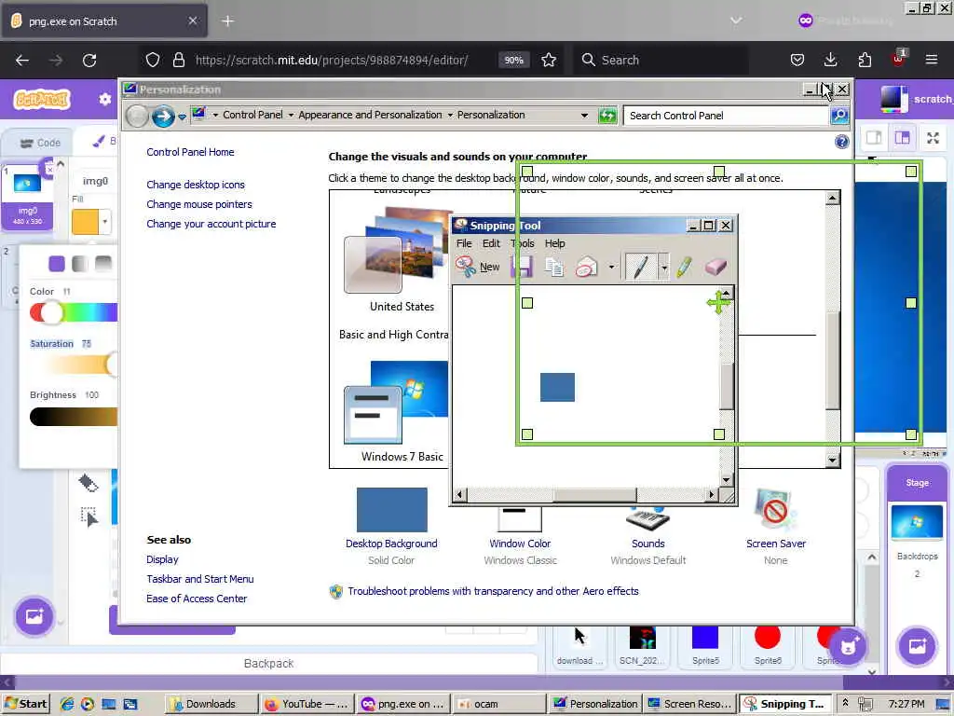Click the Search Control Panel field

[725, 115]
